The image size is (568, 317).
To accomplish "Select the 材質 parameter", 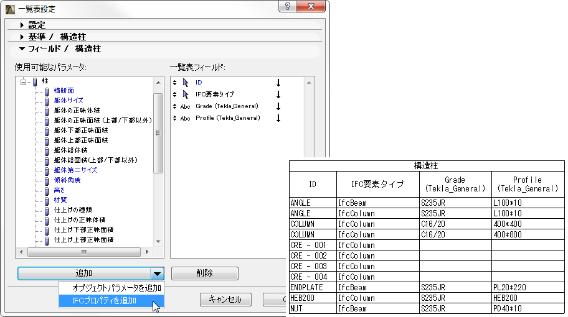I will click(60, 200).
